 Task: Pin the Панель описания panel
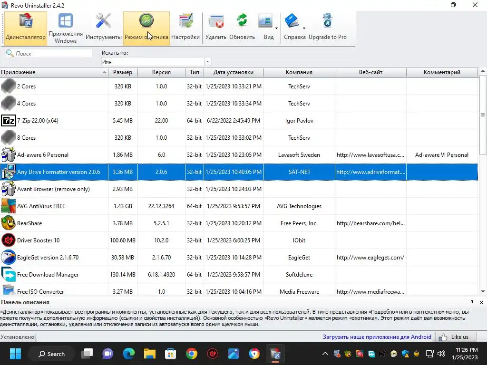472,302
